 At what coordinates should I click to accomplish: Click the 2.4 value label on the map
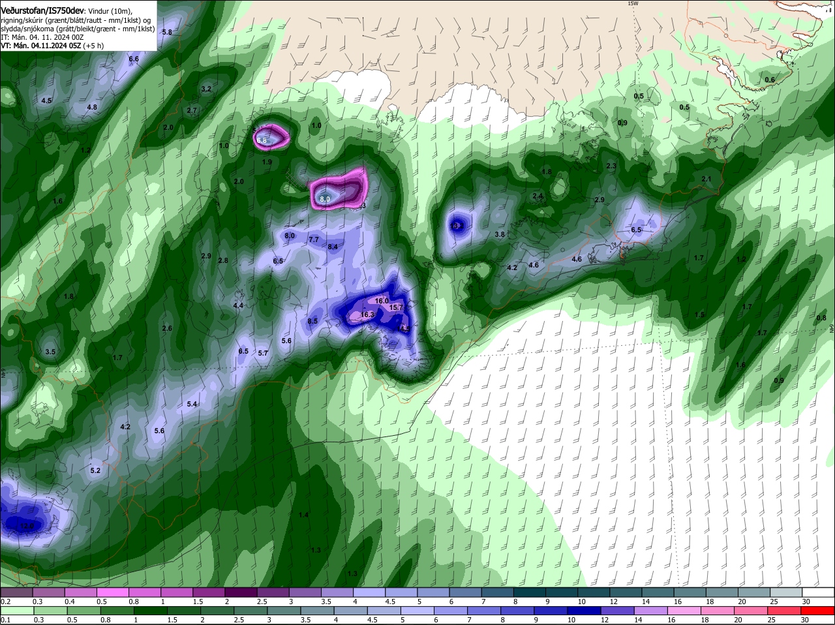pyautogui.click(x=538, y=196)
